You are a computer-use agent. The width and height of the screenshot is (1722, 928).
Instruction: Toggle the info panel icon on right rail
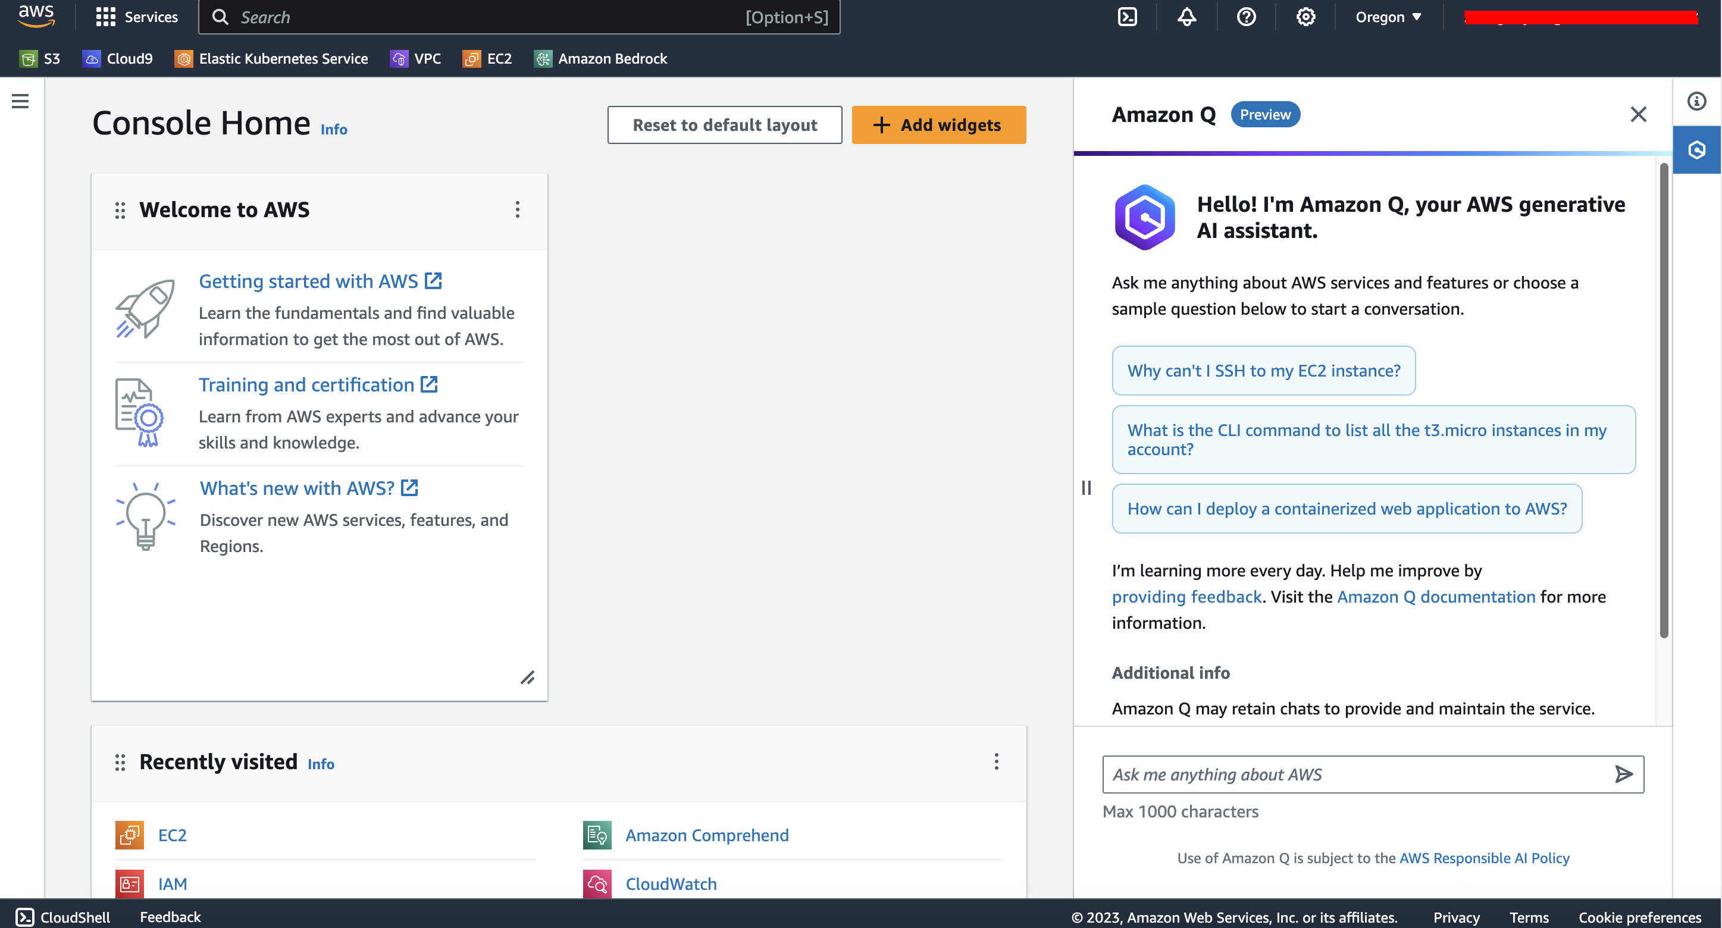[x=1696, y=101]
